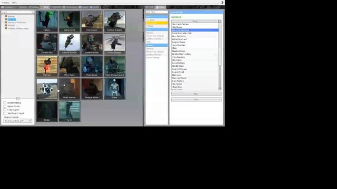Spawn the Metro Police NPC
The width and height of the screenshot is (337, 189).
(70, 66)
